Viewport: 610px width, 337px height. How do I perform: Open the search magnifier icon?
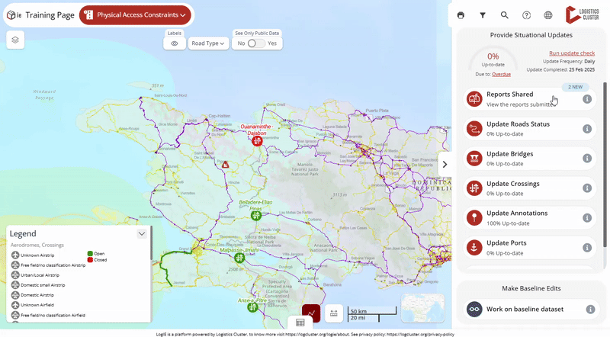pos(504,15)
